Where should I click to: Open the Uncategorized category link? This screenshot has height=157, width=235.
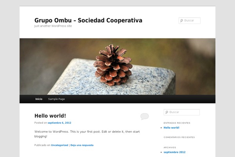click(60, 145)
